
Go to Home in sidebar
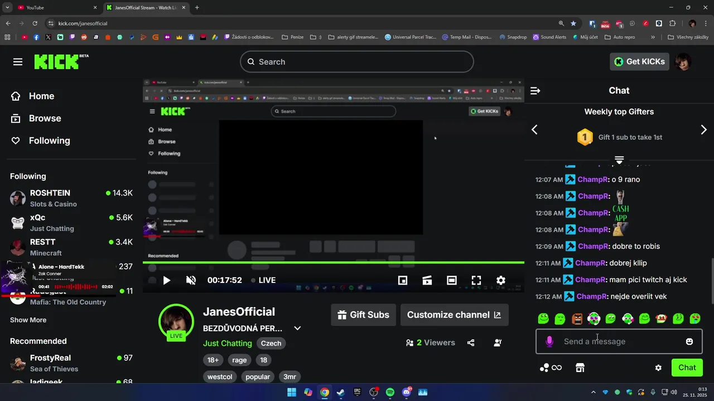(x=32, y=96)
